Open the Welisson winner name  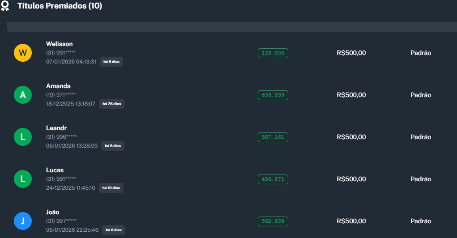click(x=59, y=44)
